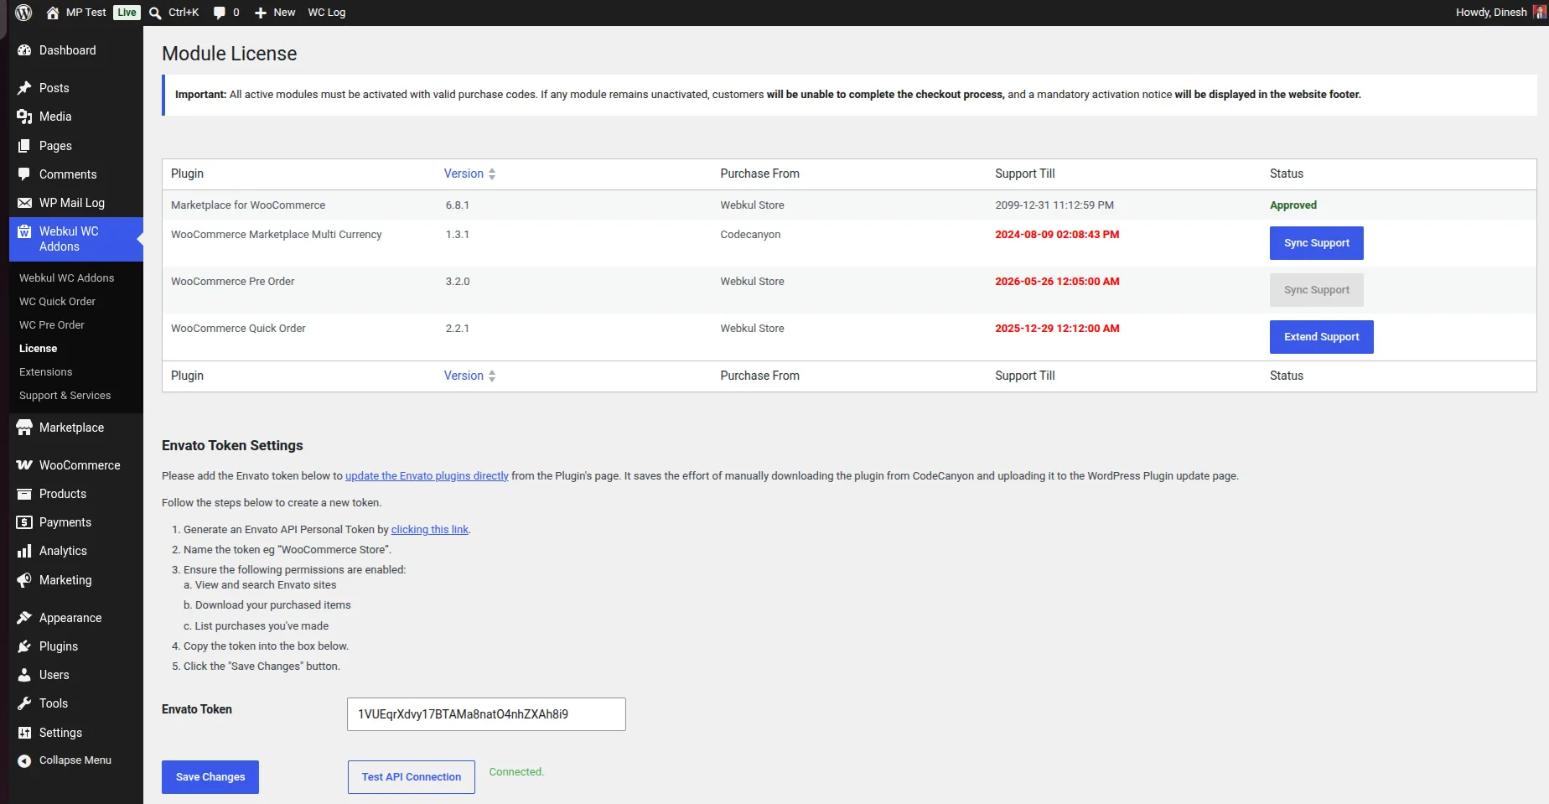Click the user avatar beside Howdy, Dinesh

click(x=1540, y=13)
